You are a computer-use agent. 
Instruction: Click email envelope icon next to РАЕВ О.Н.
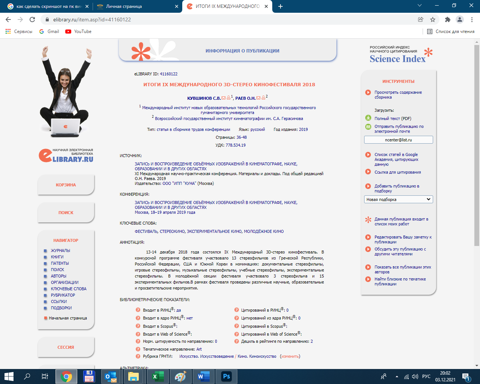pos(258,98)
